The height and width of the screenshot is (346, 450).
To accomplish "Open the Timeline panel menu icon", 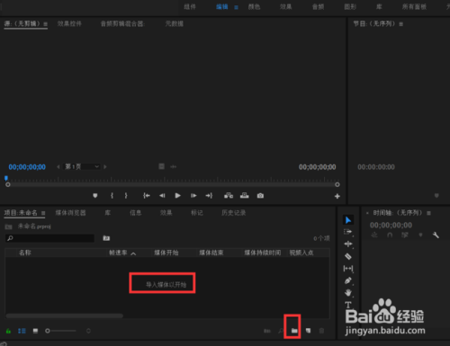I will click(428, 213).
